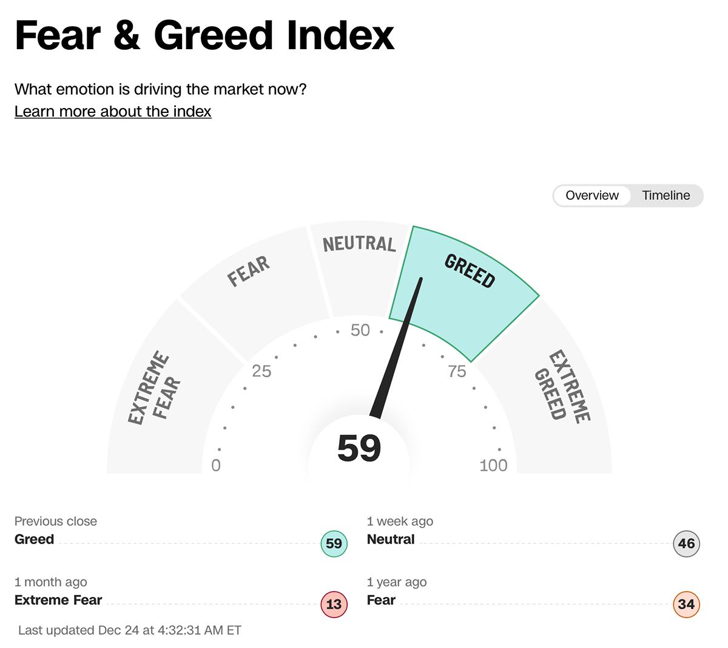Click the large 59 index value
This screenshot has height=648, width=728.
click(x=359, y=448)
